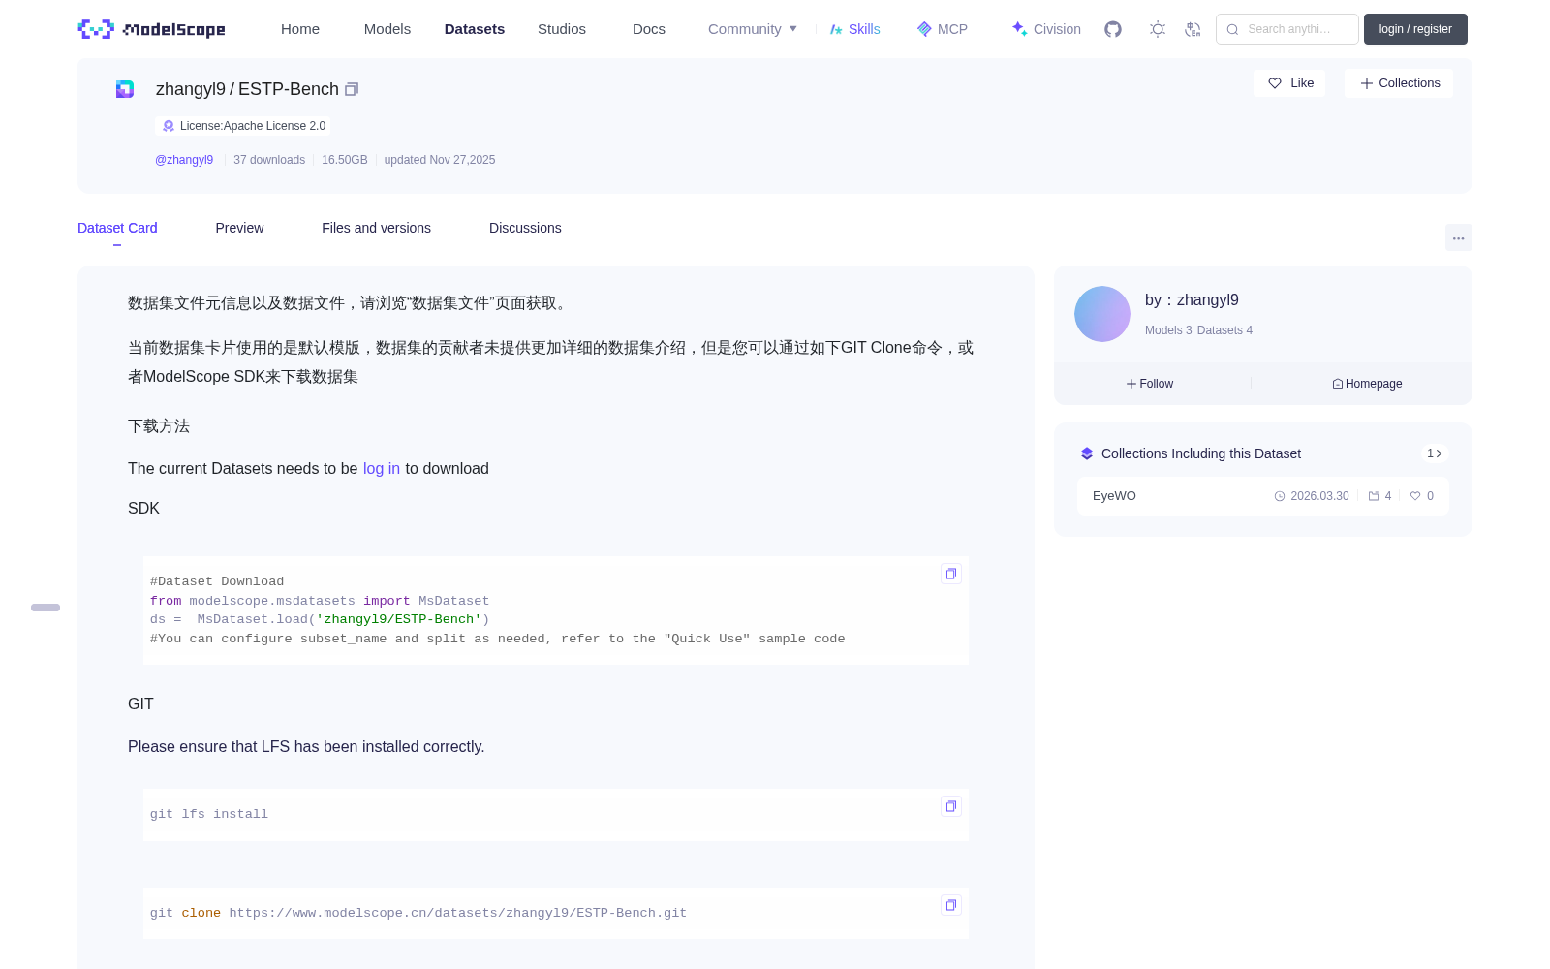This screenshot has height=969, width=1550.
Task: Click the Models 3 Datasets 4 text
Action: [x=1198, y=330]
